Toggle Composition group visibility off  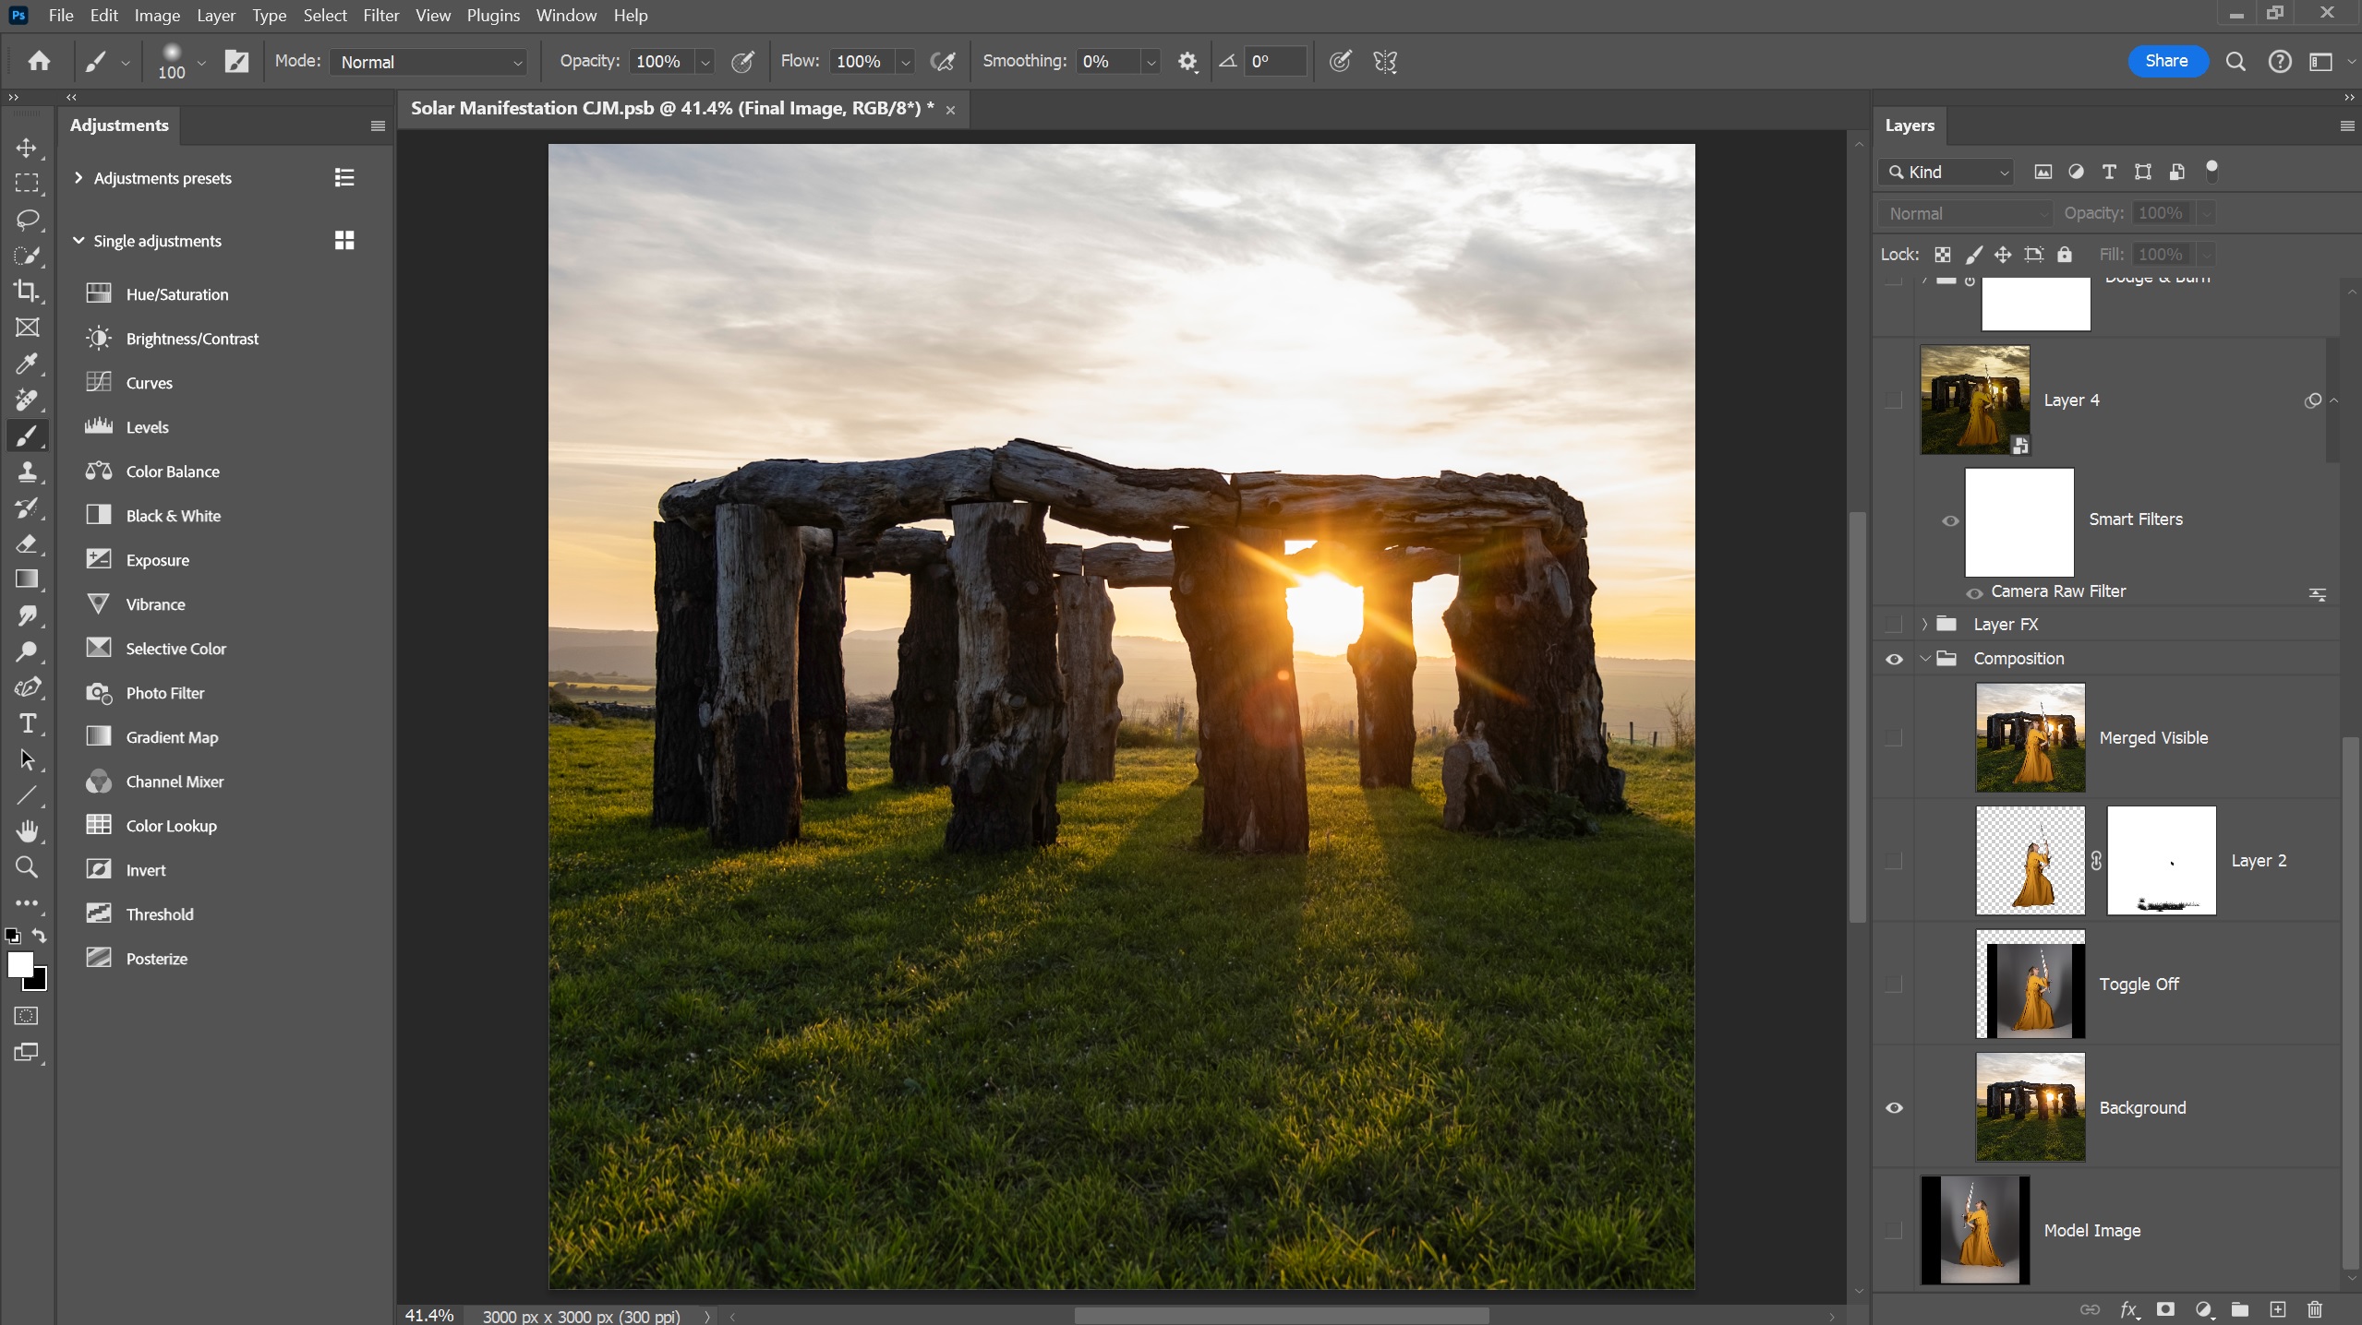click(1894, 659)
